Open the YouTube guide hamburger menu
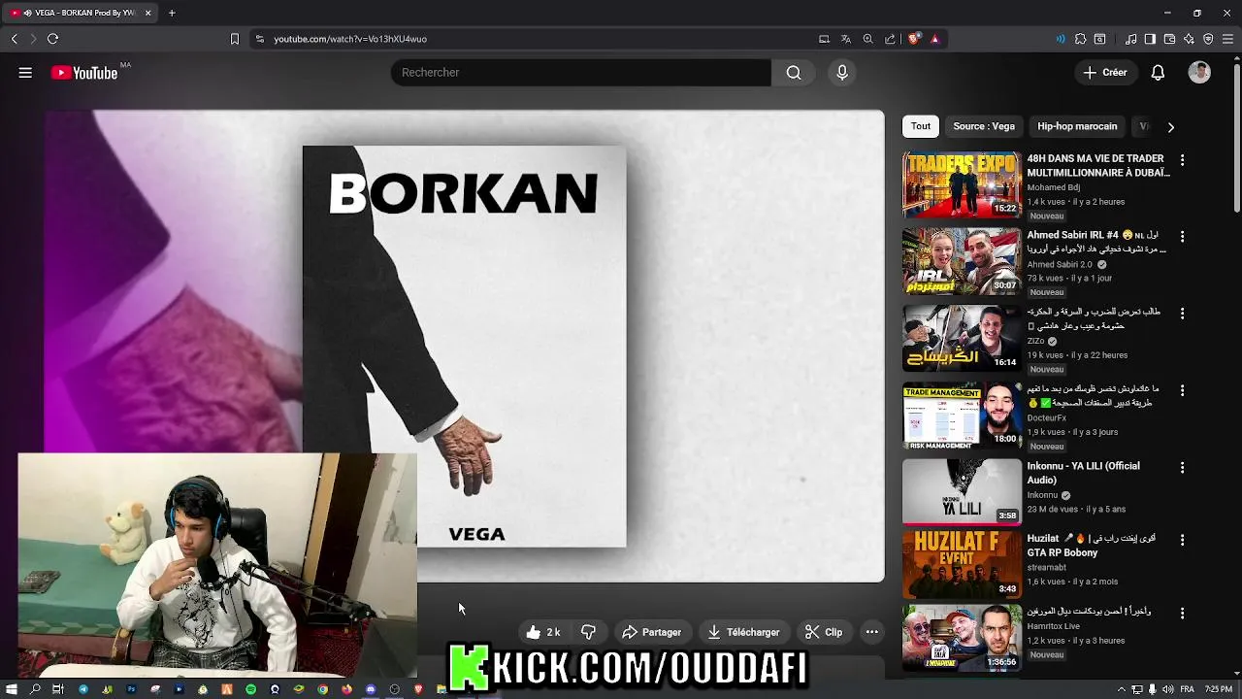This screenshot has height=699, width=1242. [25, 73]
